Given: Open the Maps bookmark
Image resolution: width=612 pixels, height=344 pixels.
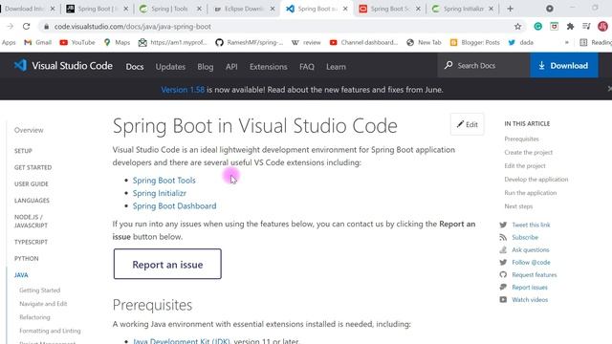Looking at the screenshot, I should 117,42.
